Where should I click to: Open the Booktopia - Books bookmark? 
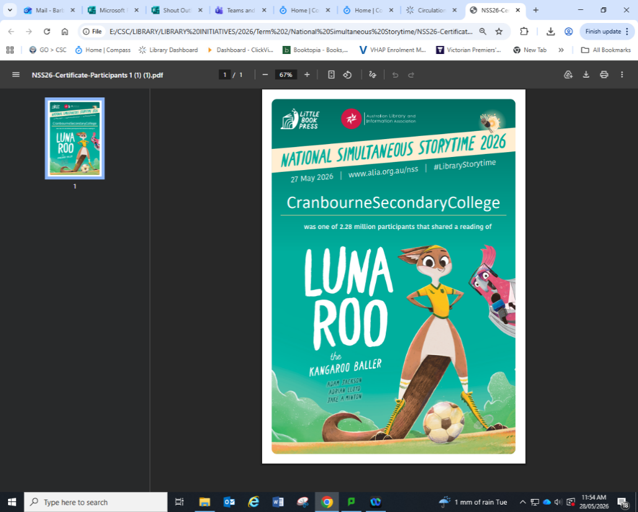click(x=316, y=50)
